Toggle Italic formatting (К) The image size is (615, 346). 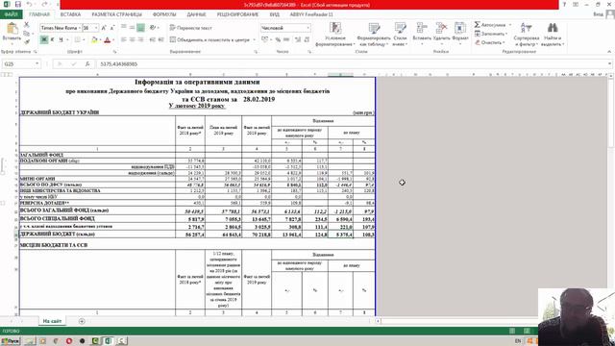point(53,39)
